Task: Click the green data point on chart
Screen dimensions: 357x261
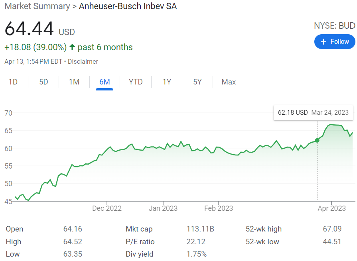Action: pyautogui.click(x=317, y=141)
